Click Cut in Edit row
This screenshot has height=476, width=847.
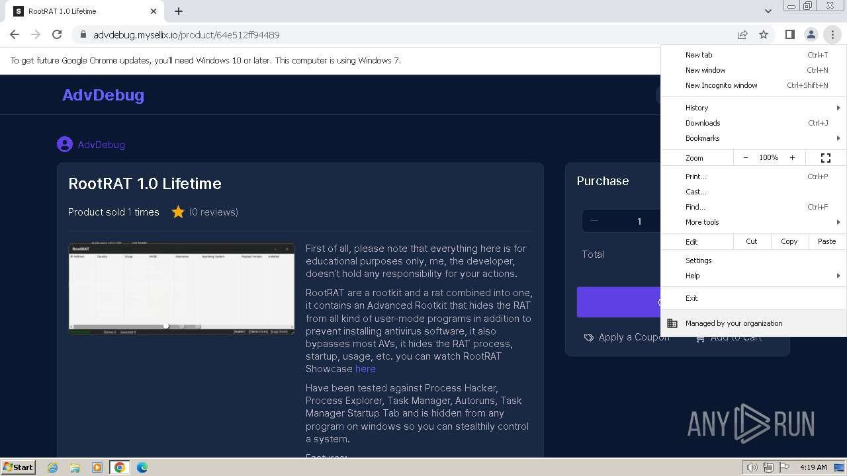[x=752, y=241]
